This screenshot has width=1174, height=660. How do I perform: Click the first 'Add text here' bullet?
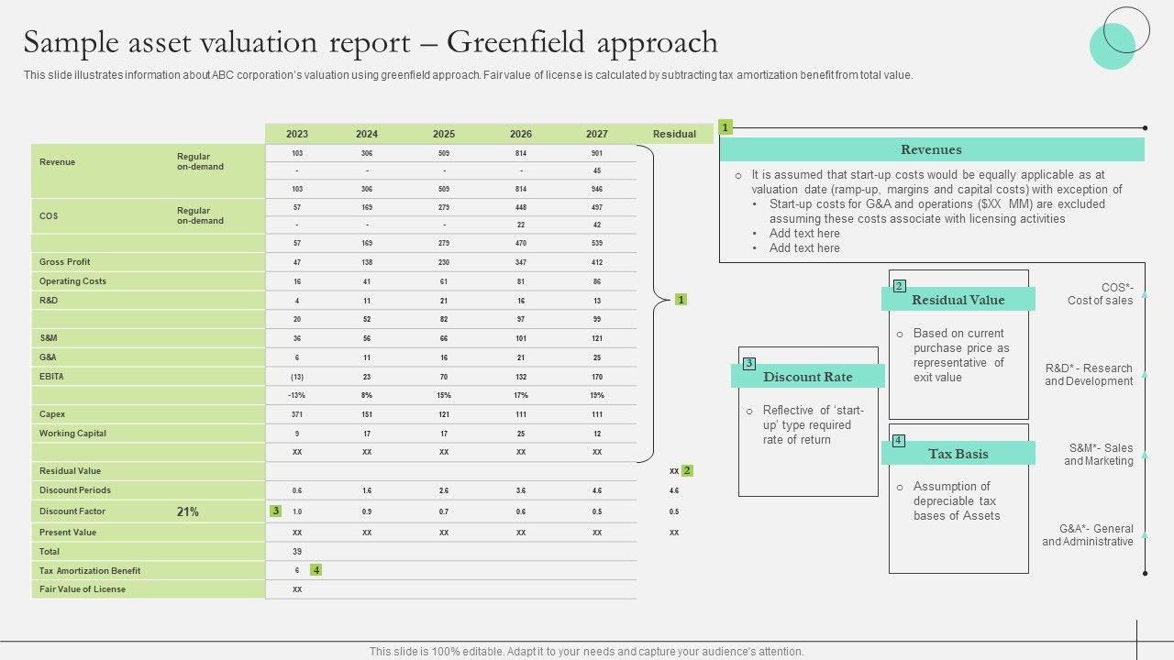804,234
